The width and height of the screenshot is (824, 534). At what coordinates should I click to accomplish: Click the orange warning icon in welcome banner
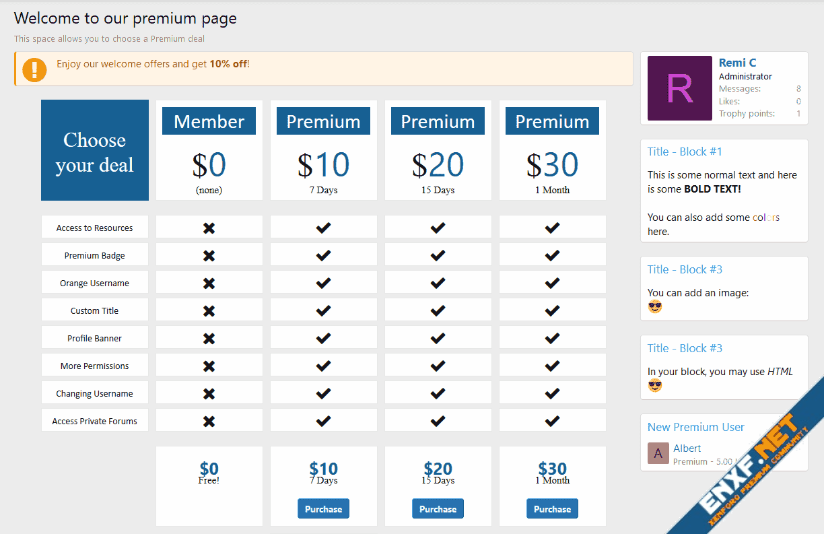34,69
